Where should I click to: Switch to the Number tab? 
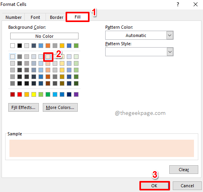pyautogui.click(x=13, y=17)
